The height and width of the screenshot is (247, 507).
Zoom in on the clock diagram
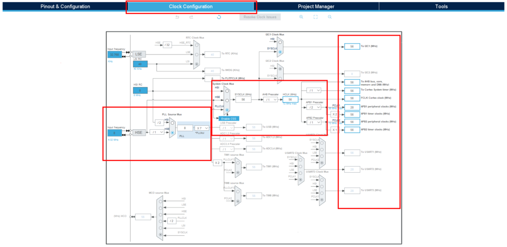(x=301, y=17)
